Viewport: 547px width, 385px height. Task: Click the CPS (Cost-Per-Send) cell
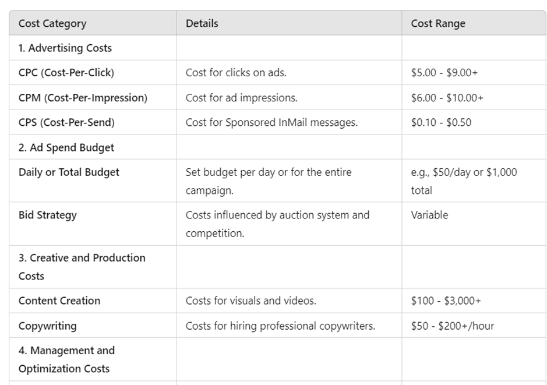(x=66, y=122)
